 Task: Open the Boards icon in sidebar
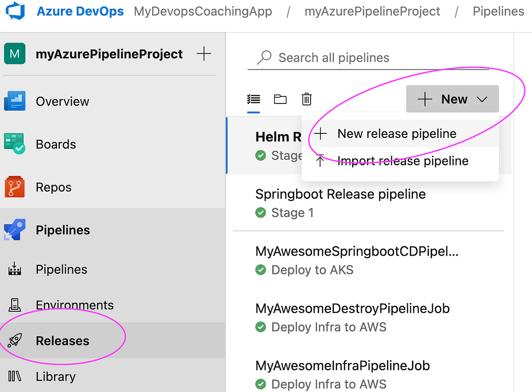(x=15, y=145)
